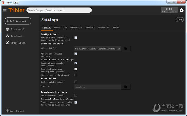Browse folder for watch folder Location

pos(126,87)
